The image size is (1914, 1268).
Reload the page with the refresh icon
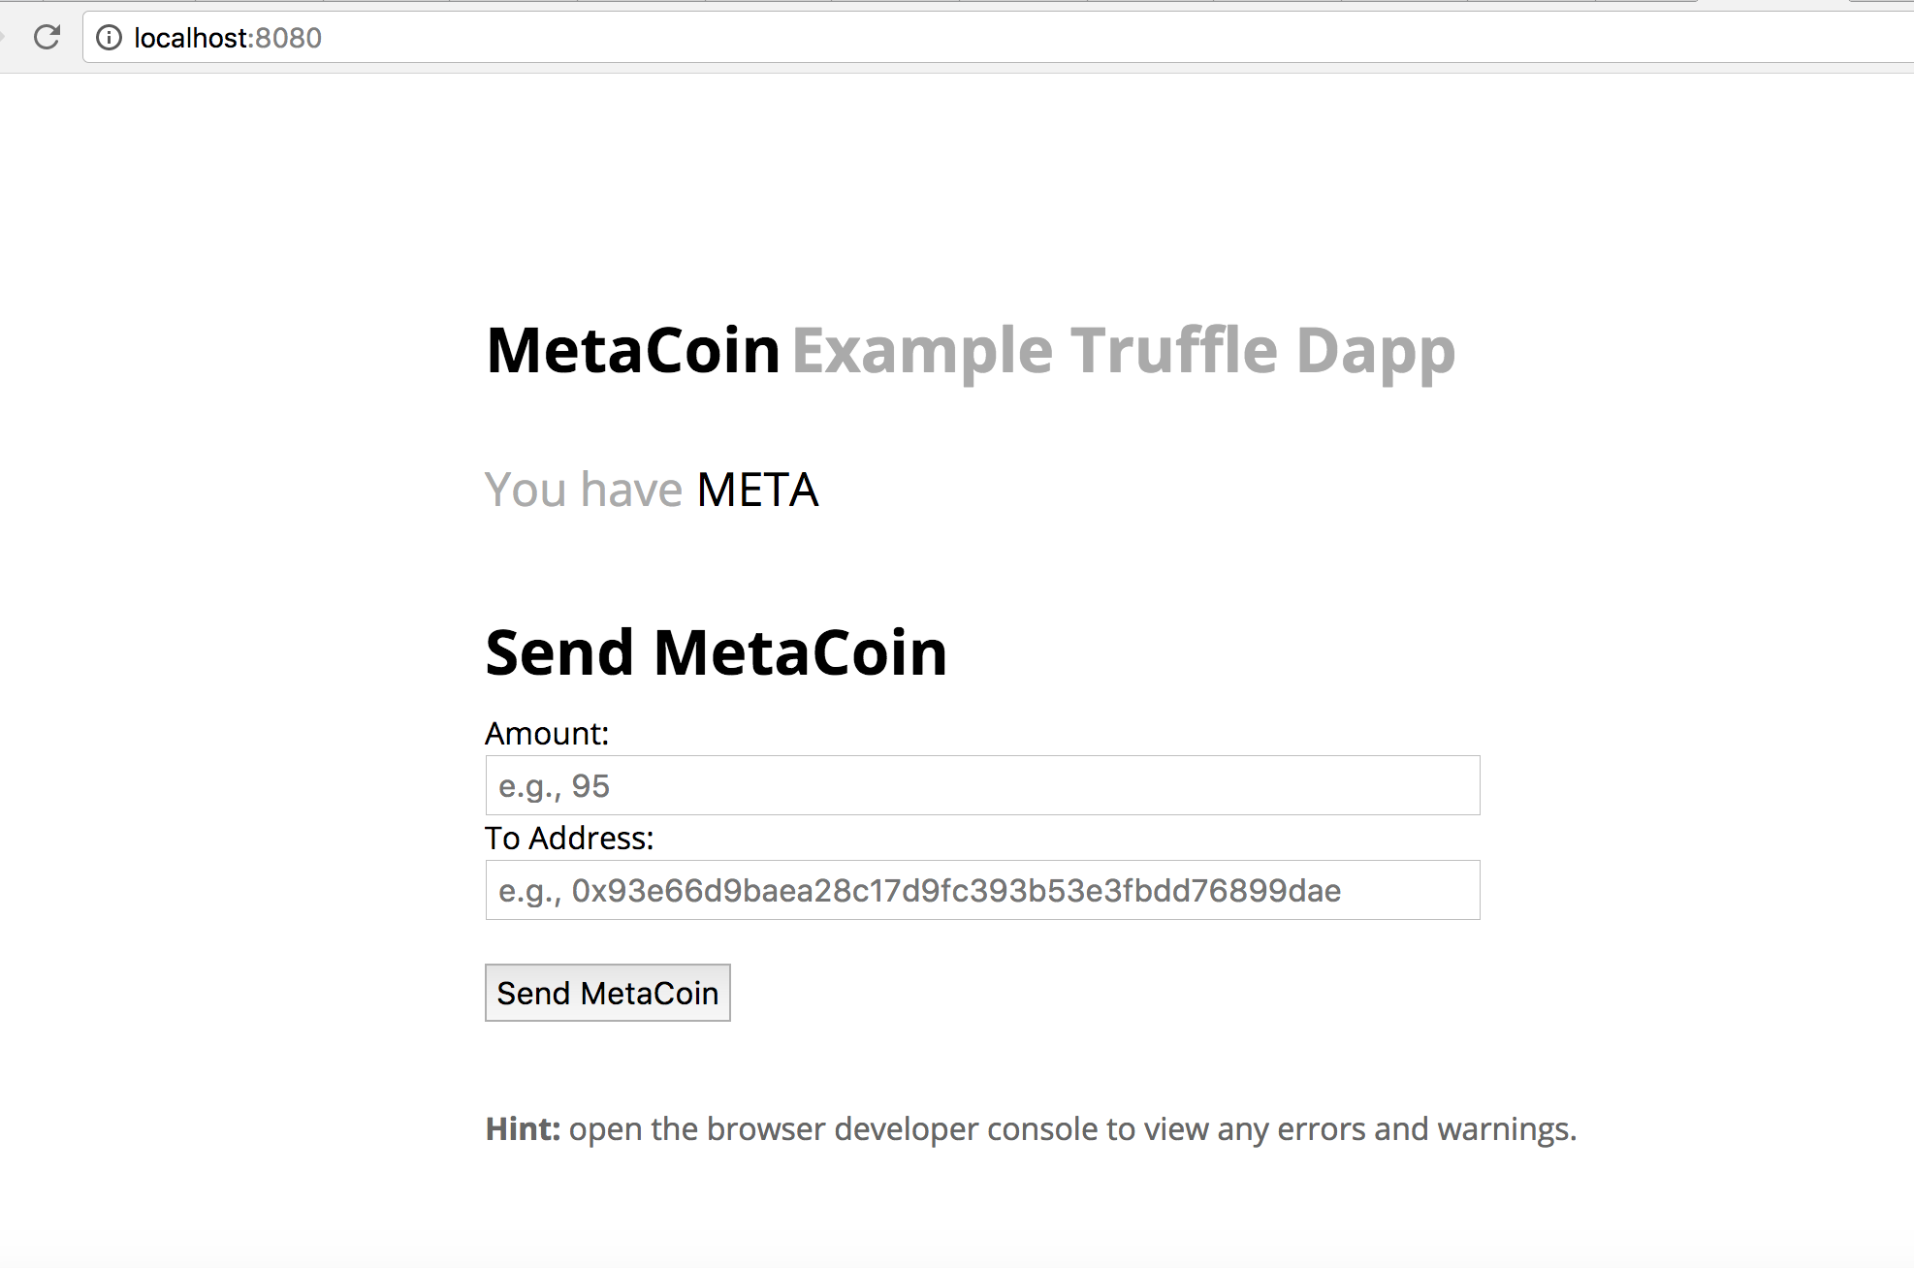(x=47, y=38)
